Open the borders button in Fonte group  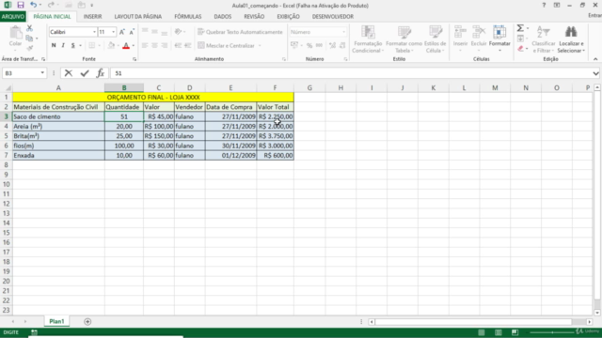pos(92,45)
